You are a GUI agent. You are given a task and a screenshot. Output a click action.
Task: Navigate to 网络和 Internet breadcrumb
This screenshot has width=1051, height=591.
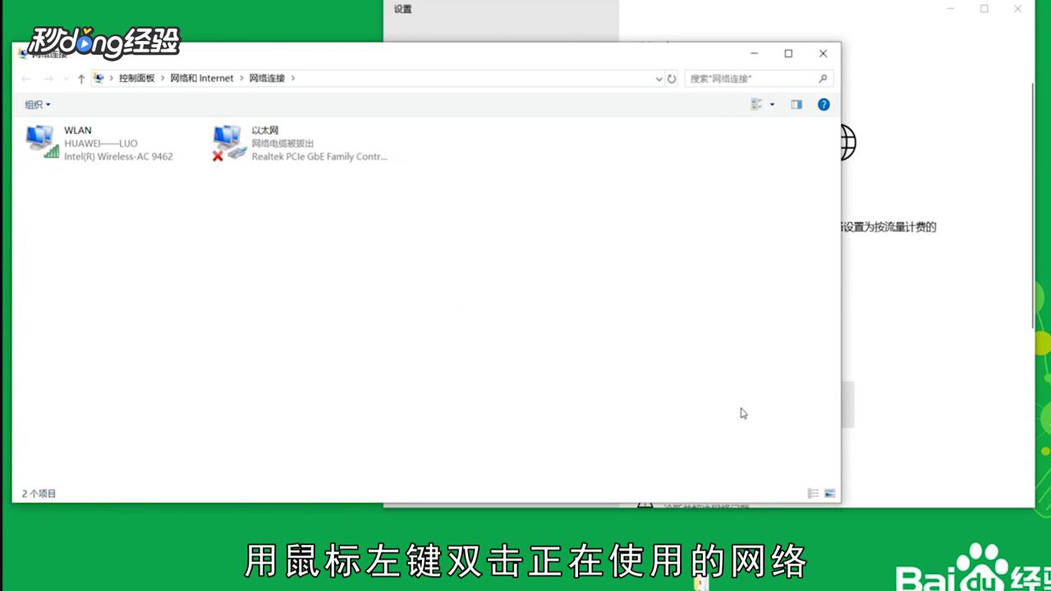[202, 79]
